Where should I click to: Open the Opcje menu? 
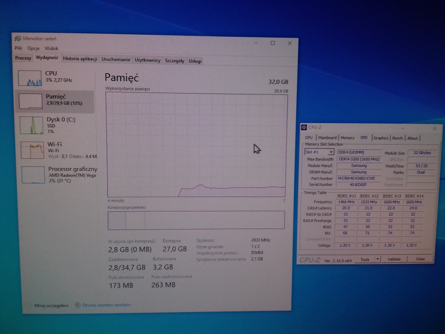click(33, 48)
